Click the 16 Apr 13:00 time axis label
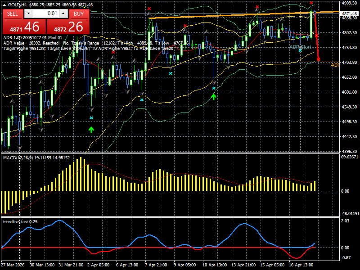Image resolution: width=360 pixels, height=270 pixels. click(x=301, y=265)
